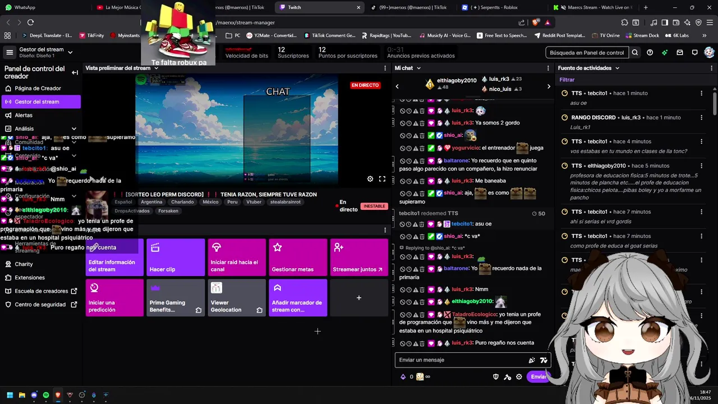Open the Vista preliminar del stream dropdown
The width and height of the screenshot is (718, 404).
pyautogui.click(x=155, y=68)
